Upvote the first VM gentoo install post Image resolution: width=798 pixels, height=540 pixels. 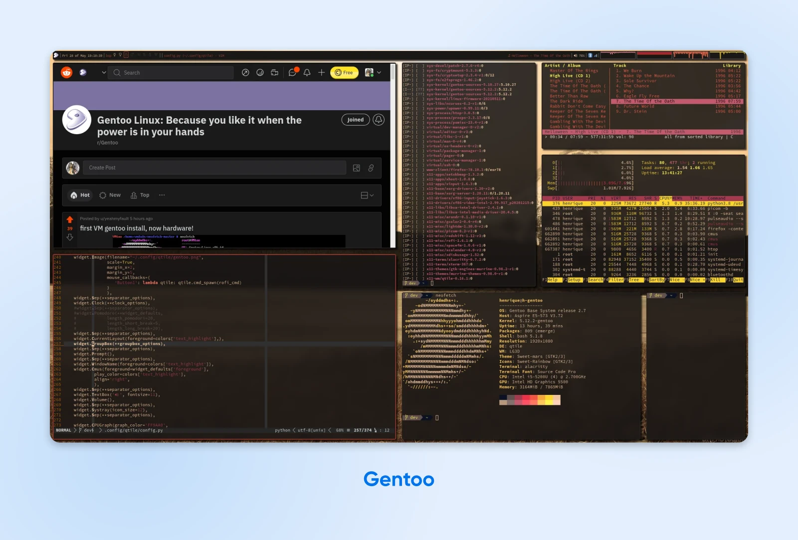[x=70, y=219]
